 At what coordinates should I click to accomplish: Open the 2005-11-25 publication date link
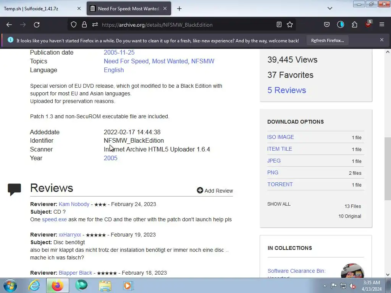(x=119, y=52)
